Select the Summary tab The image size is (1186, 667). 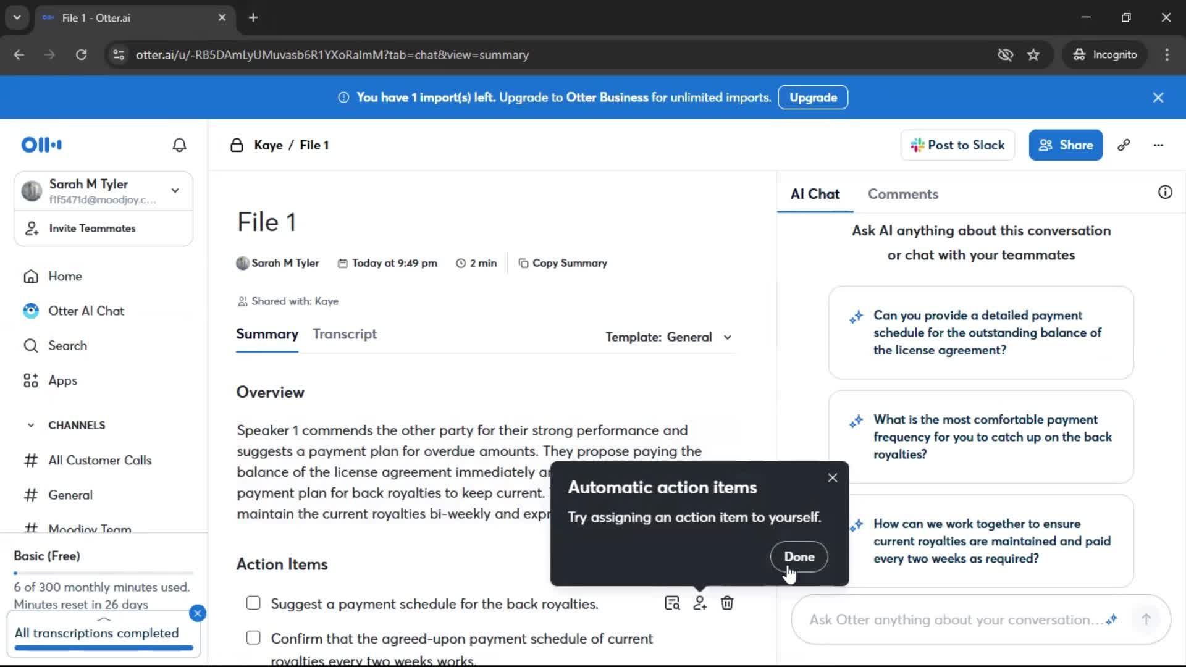coord(267,334)
